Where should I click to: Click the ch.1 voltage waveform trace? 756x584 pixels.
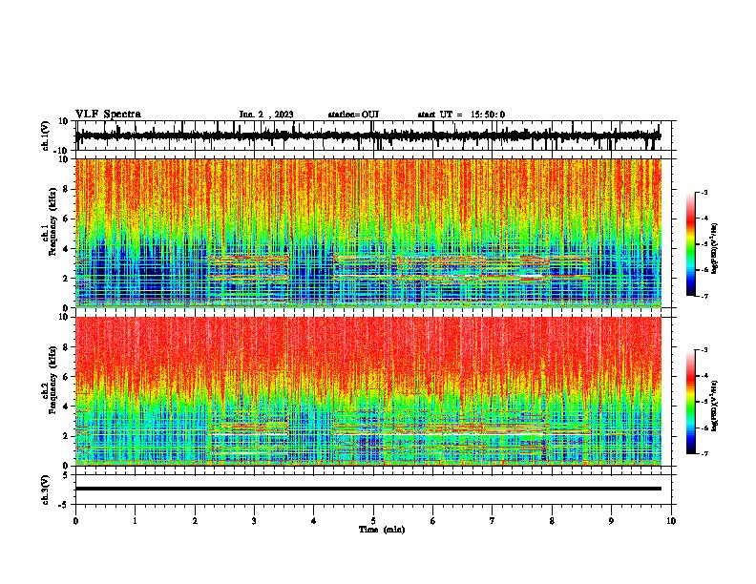367,136
